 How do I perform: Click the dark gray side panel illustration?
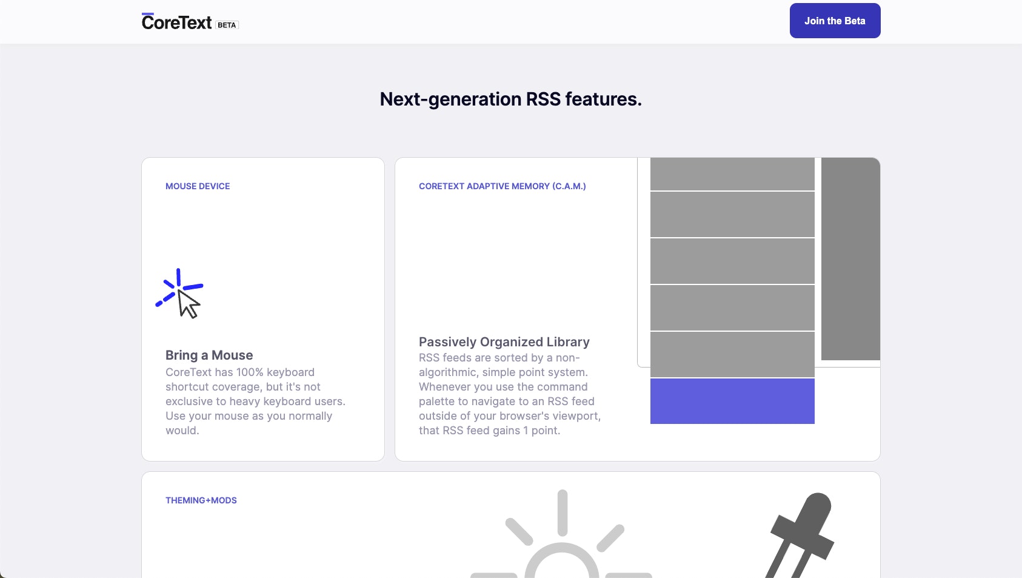coord(850,259)
